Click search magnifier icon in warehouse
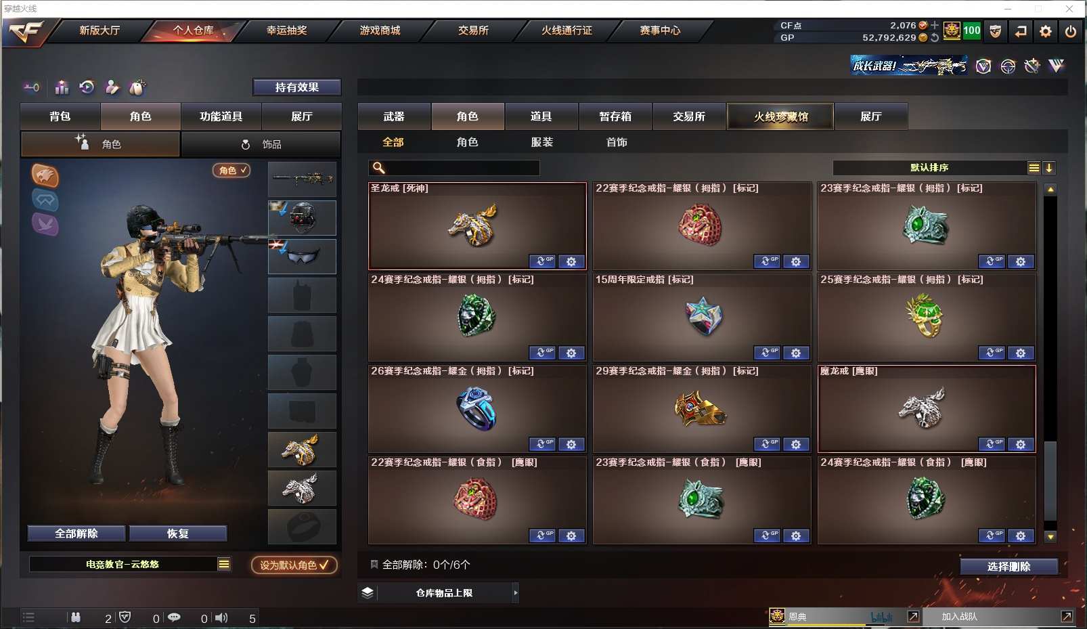 pos(379,168)
